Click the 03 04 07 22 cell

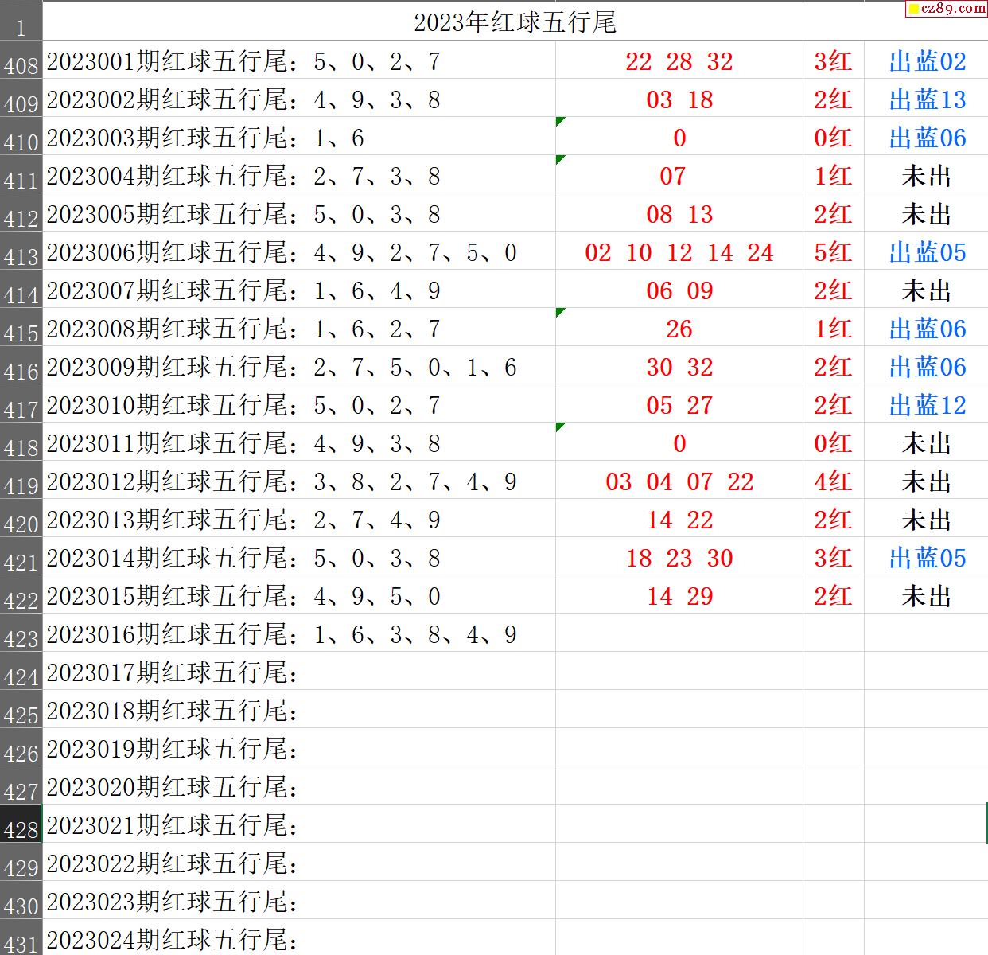pyautogui.click(x=679, y=481)
